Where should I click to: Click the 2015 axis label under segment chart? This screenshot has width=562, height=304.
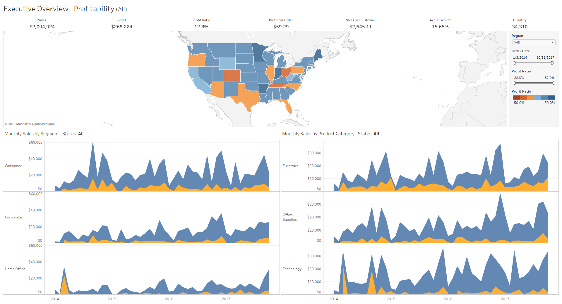point(112,299)
